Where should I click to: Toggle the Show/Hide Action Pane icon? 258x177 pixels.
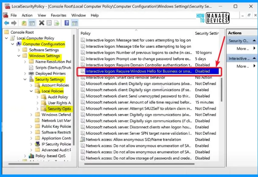[74, 23]
